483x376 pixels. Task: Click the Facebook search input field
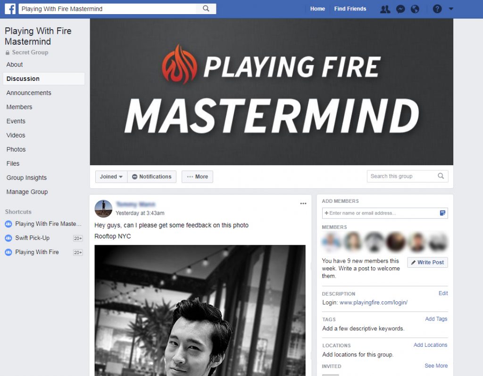coord(107,8)
